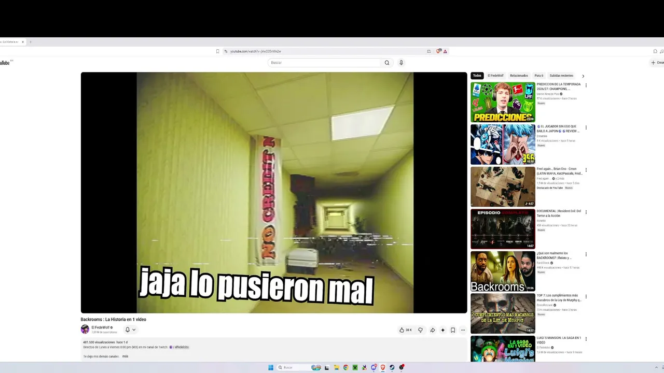
Task: Open the Brave Rewards triangle icon
Action: [x=445, y=51]
